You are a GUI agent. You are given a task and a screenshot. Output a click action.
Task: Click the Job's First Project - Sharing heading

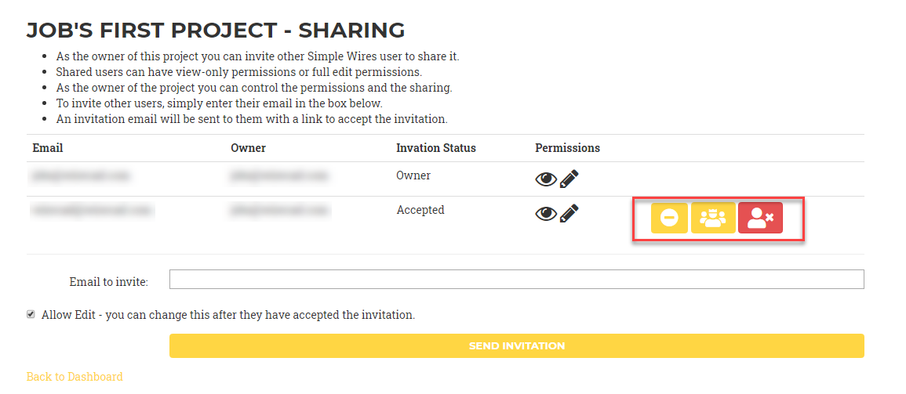point(216,31)
